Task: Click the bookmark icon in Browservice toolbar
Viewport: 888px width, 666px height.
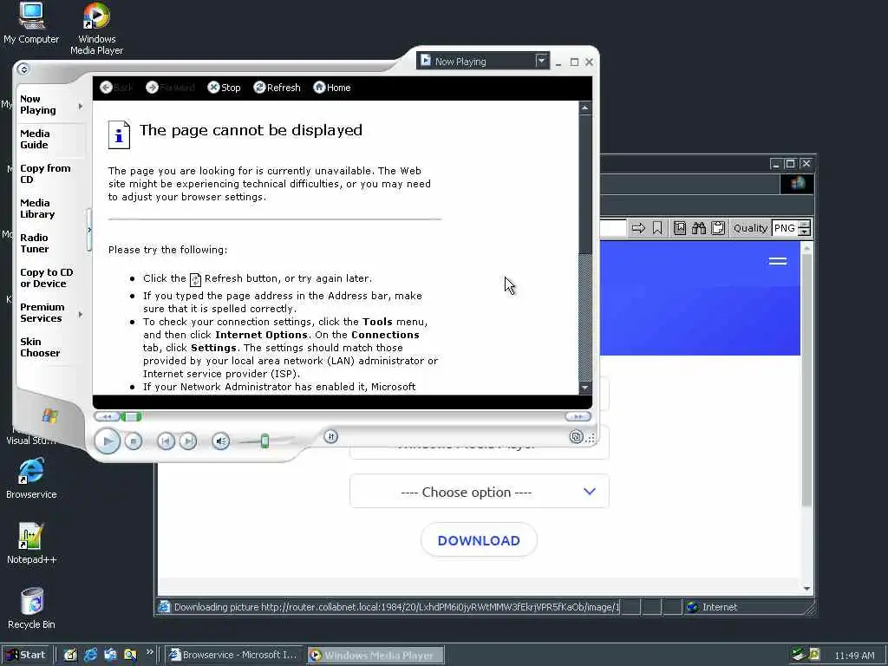Action: 657,228
